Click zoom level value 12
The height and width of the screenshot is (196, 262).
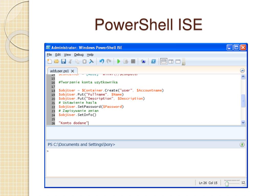(x=243, y=183)
